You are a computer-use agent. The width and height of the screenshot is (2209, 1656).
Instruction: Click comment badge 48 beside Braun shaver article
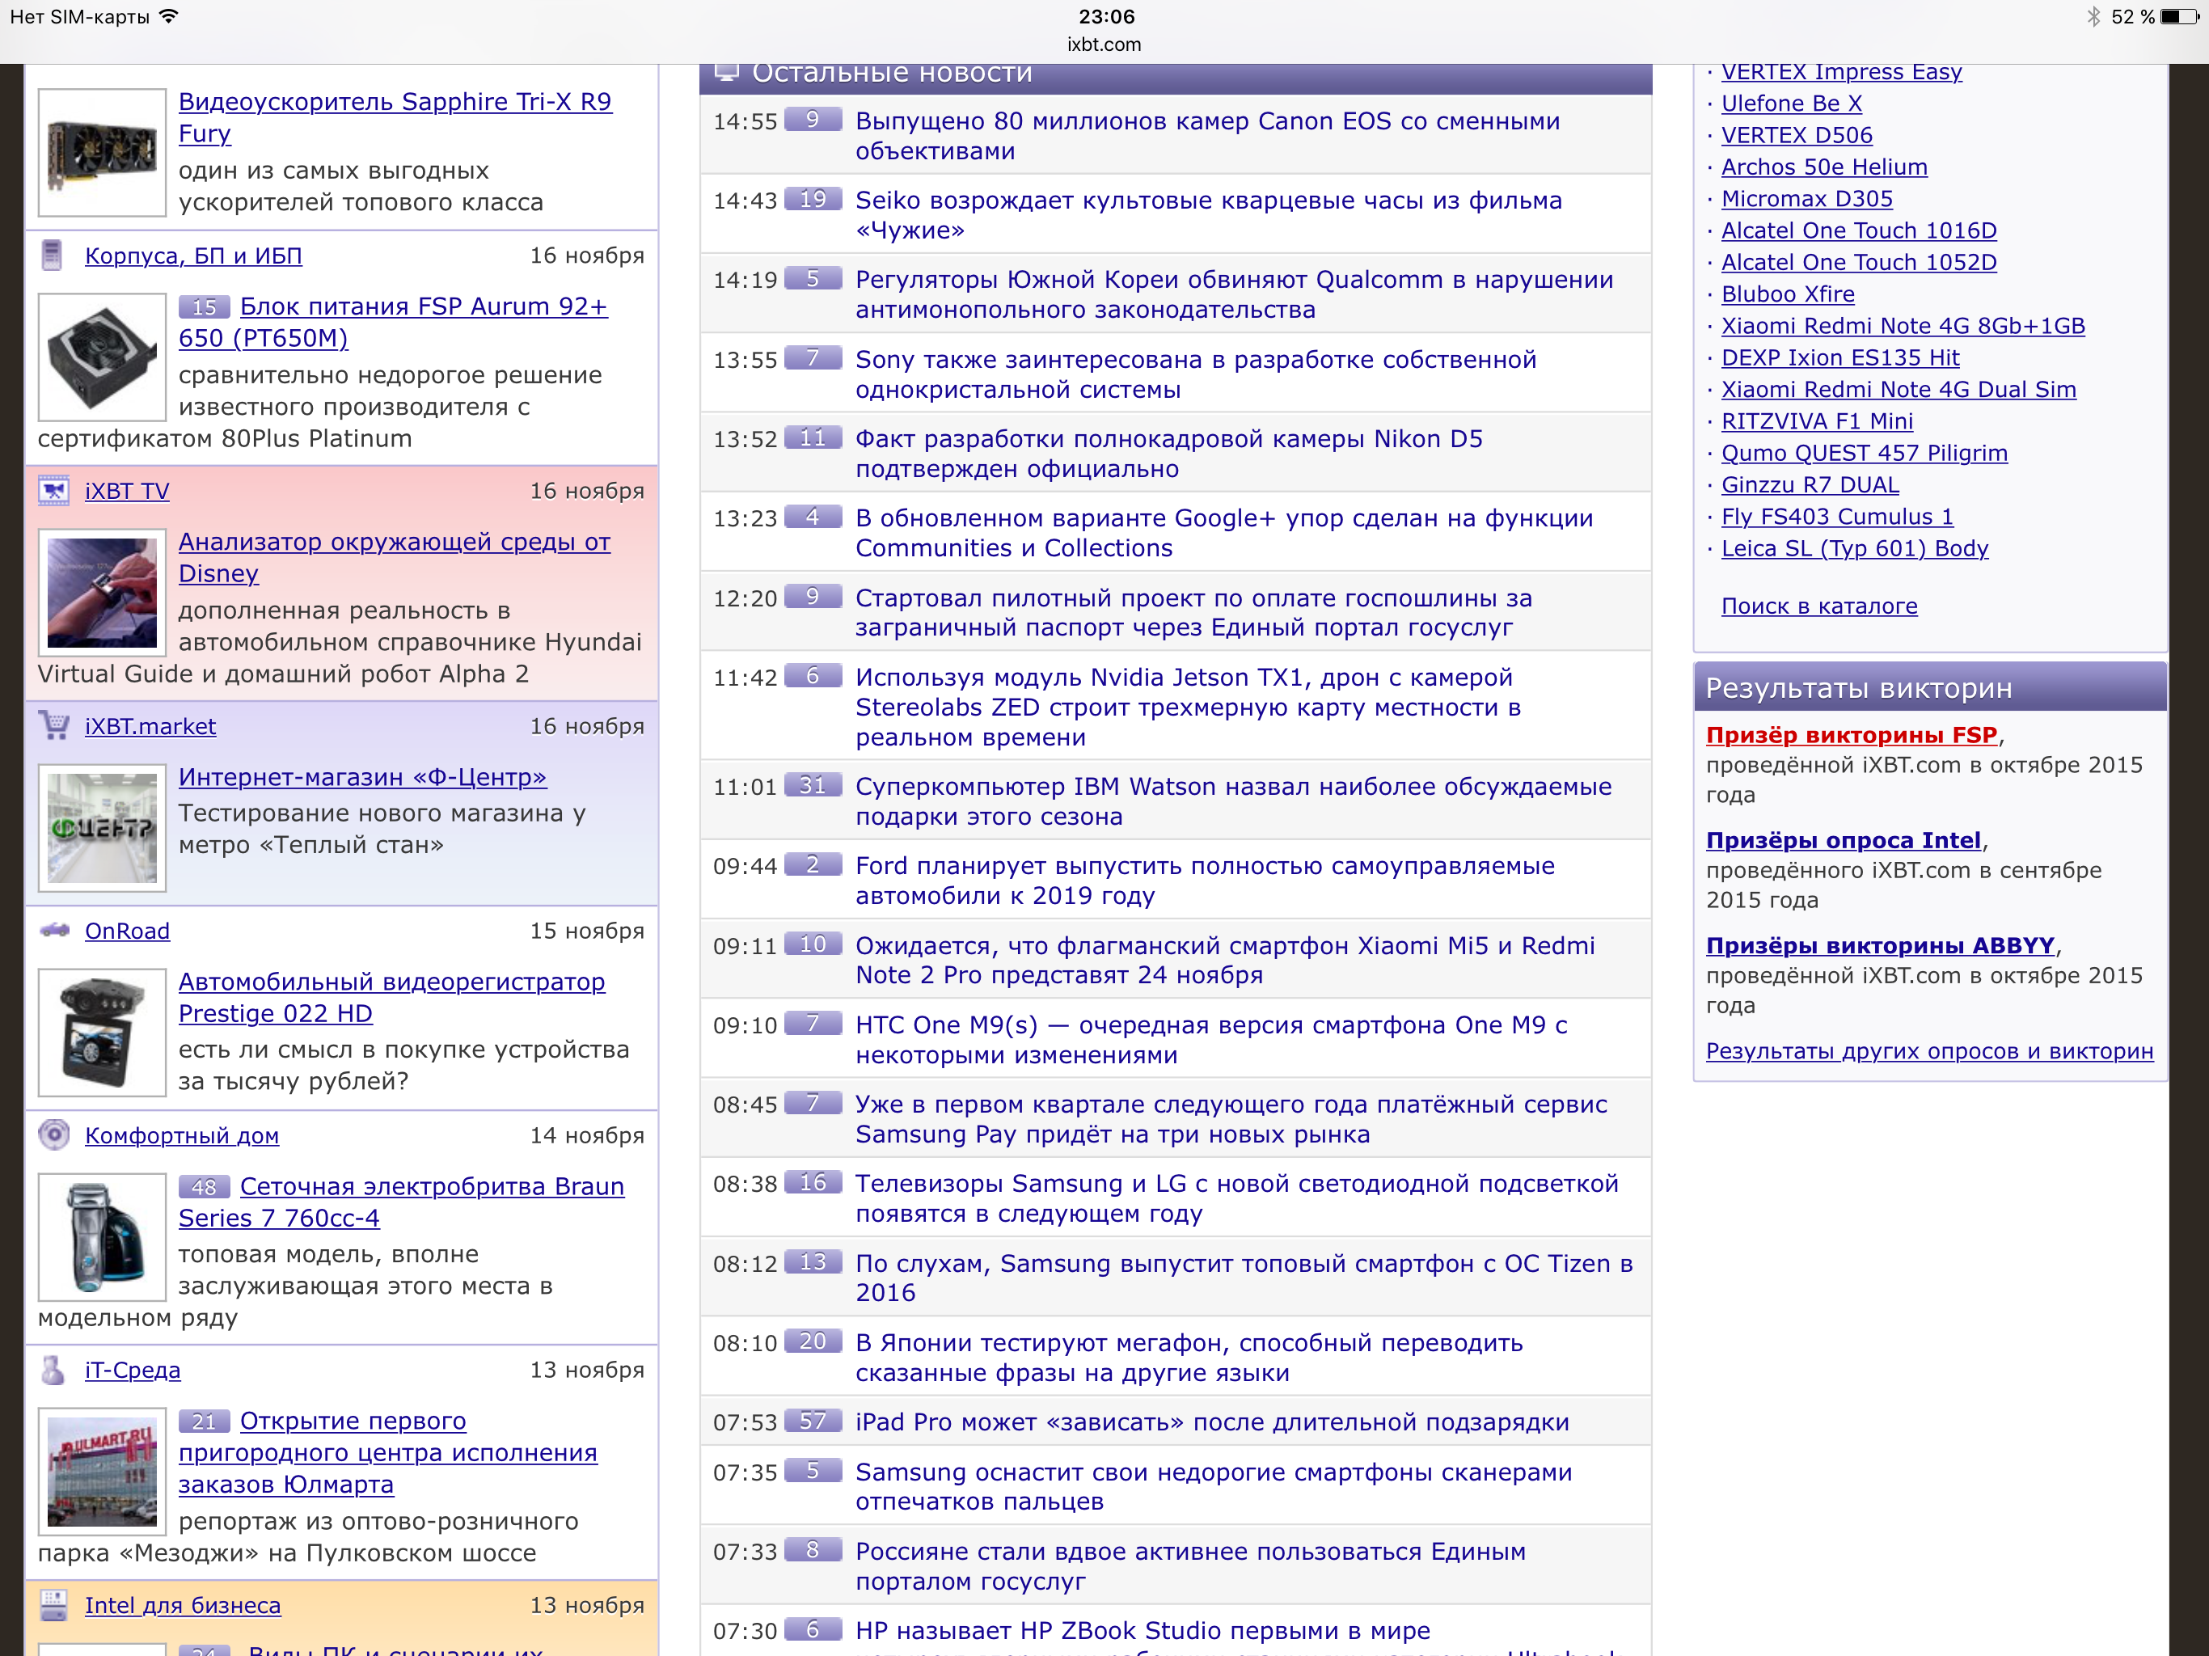(205, 1186)
